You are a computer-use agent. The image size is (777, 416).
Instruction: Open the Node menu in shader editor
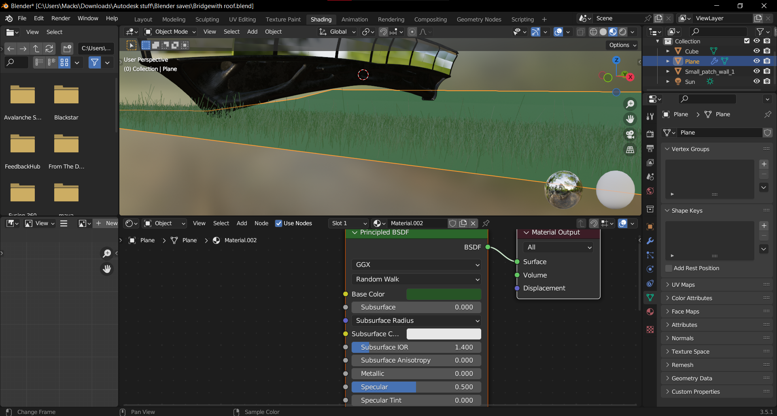[x=261, y=223]
